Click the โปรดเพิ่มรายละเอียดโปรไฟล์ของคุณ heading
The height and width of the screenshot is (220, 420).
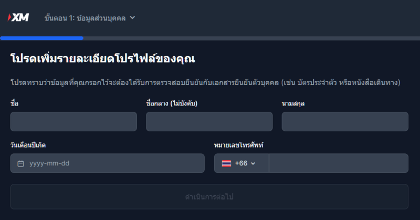click(103, 58)
